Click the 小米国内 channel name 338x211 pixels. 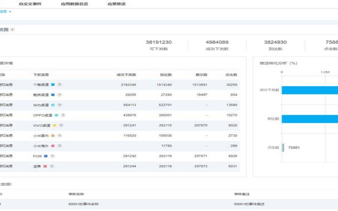[41, 135]
